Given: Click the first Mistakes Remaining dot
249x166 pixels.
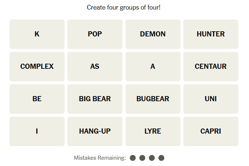Looking at the screenshot, I should coord(133,158).
